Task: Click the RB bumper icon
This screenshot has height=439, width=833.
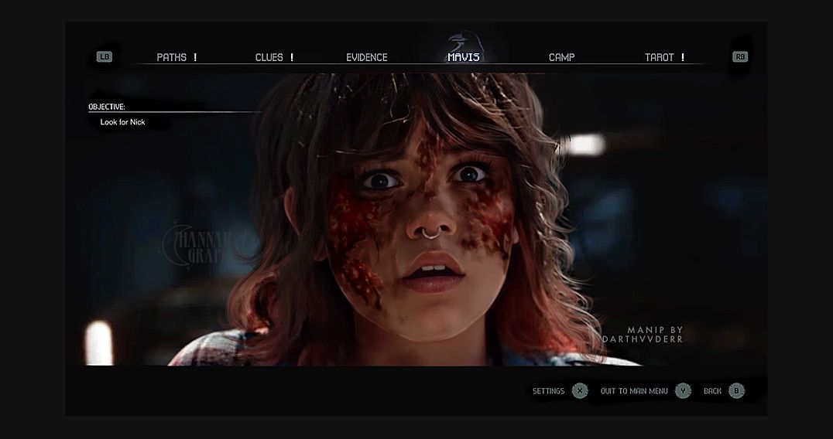Action: [x=740, y=56]
